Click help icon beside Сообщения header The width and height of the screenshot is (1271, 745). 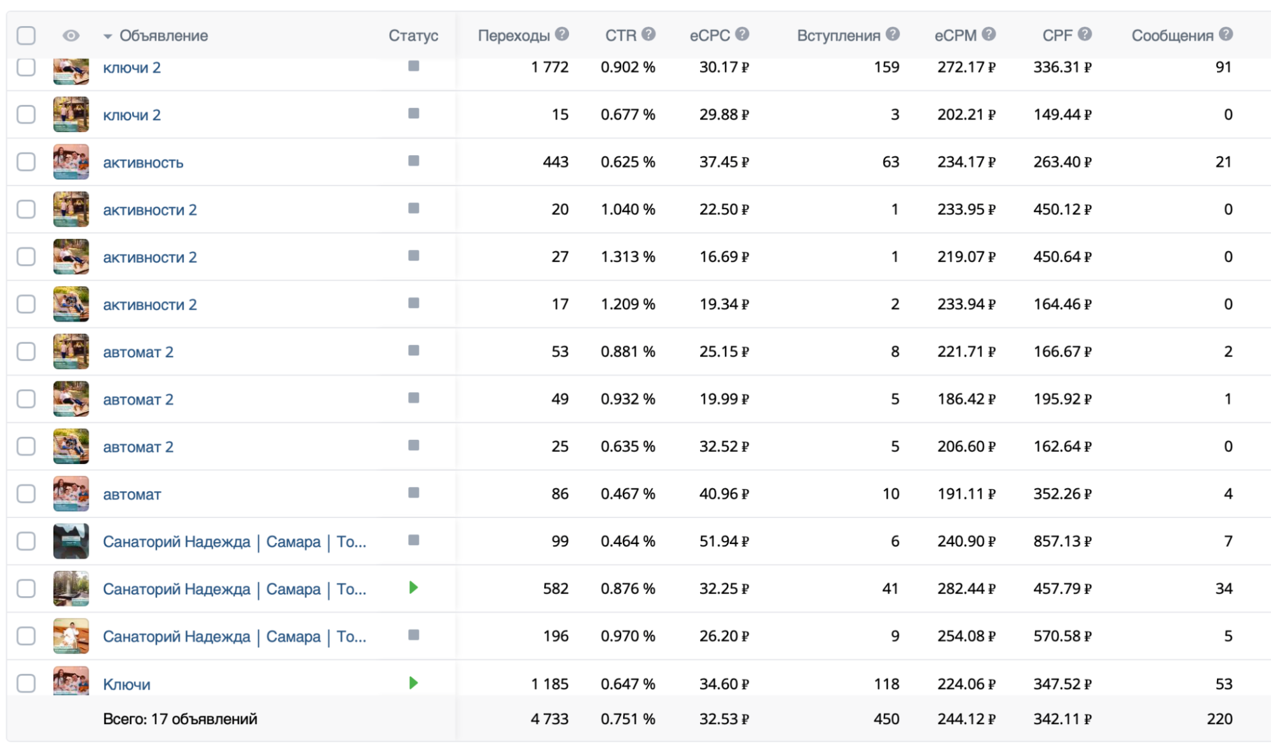(x=1226, y=34)
